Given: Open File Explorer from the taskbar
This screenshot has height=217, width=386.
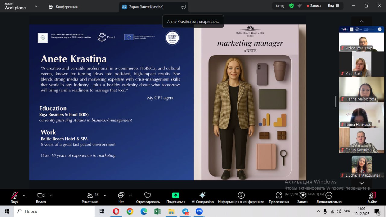Looking at the screenshot, I should (x=171, y=211).
